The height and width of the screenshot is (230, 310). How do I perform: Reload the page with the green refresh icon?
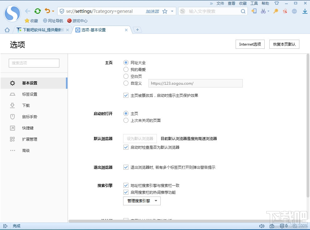coord(37,11)
